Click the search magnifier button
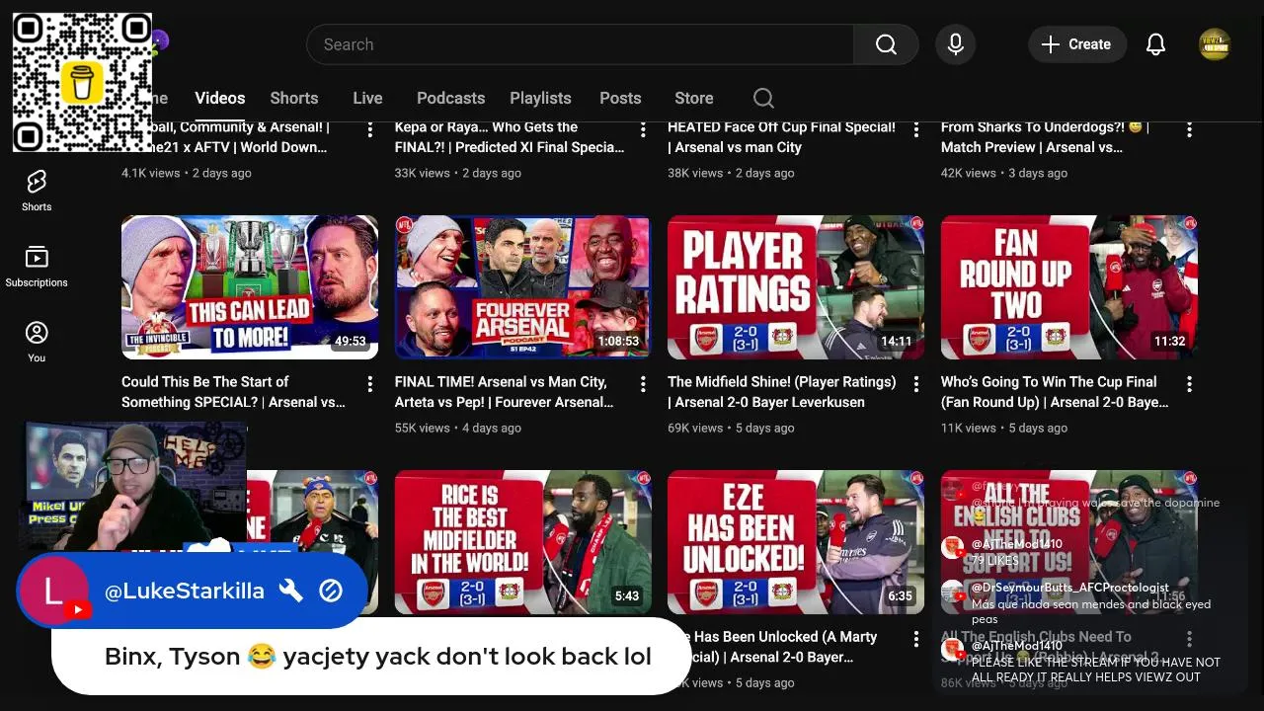 pos(886,44)
